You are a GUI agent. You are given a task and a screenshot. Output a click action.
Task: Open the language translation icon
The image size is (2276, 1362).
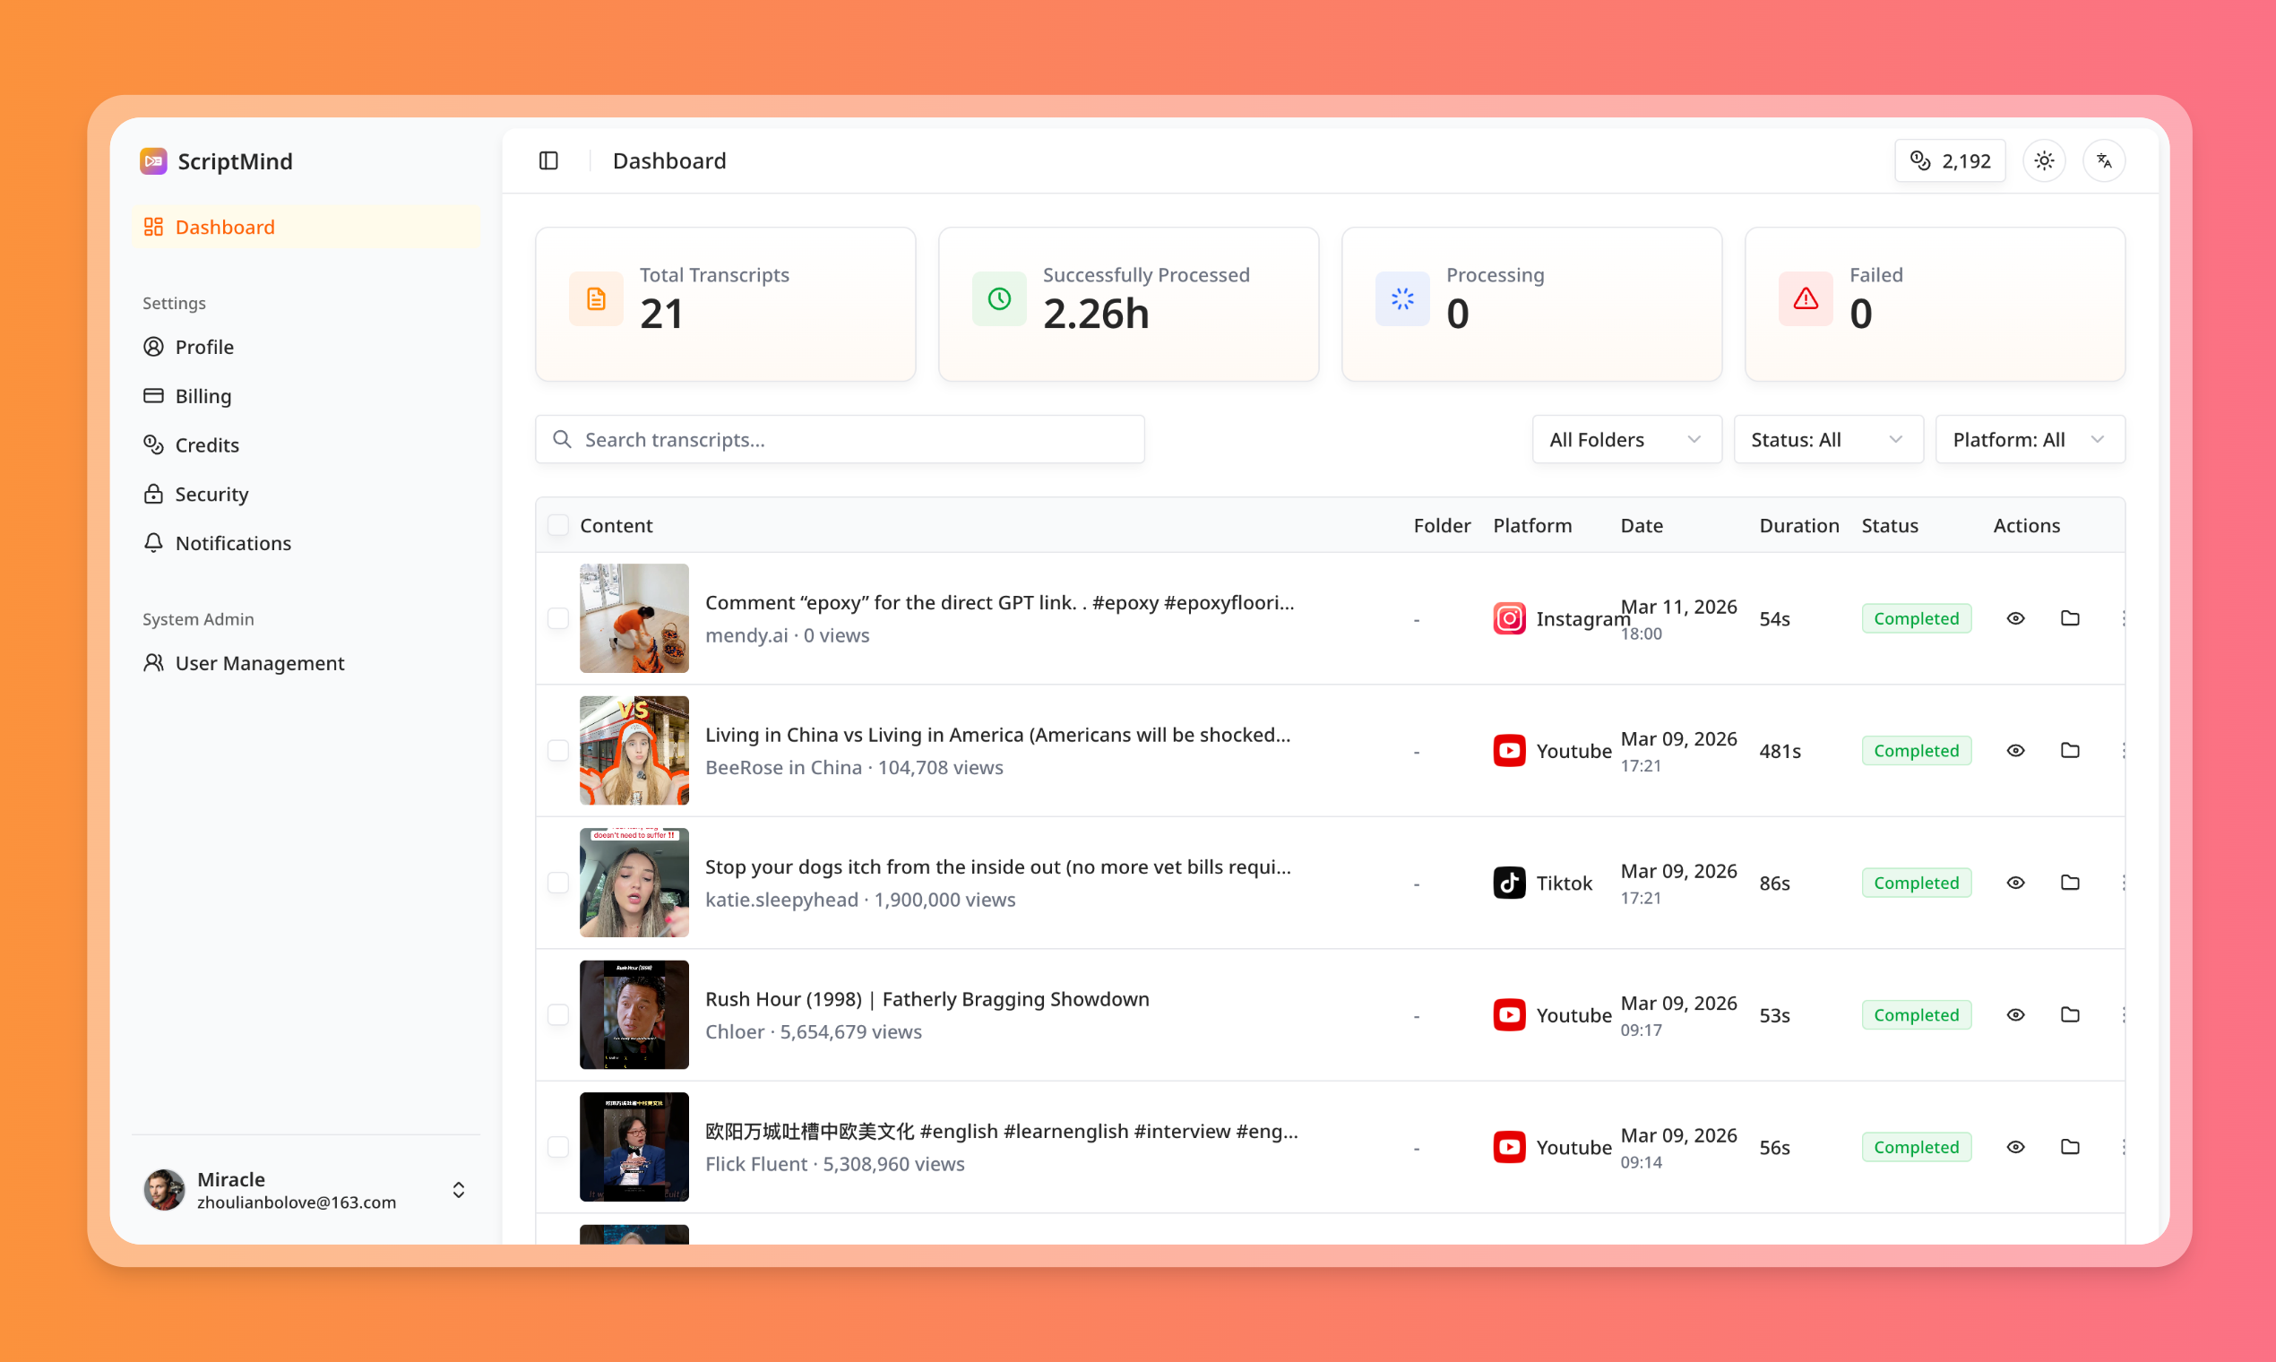click(x=2103, y=160)
